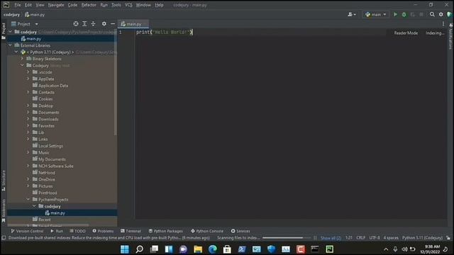The height and width of the screenshot is (255, 454).
Task: Toggle Reader Mode in the editor
Action: click(x=406, y=33)
